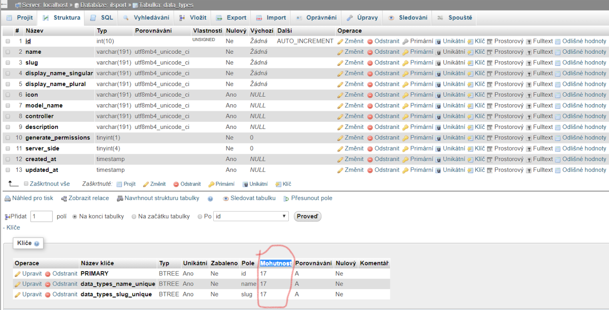The width and height of the screenshot is (609, 310).
Task: Click inside the Přidat fields input
Action: (41, 216)
